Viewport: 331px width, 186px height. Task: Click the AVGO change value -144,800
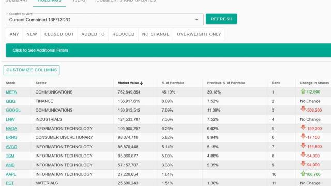(314, 147)
